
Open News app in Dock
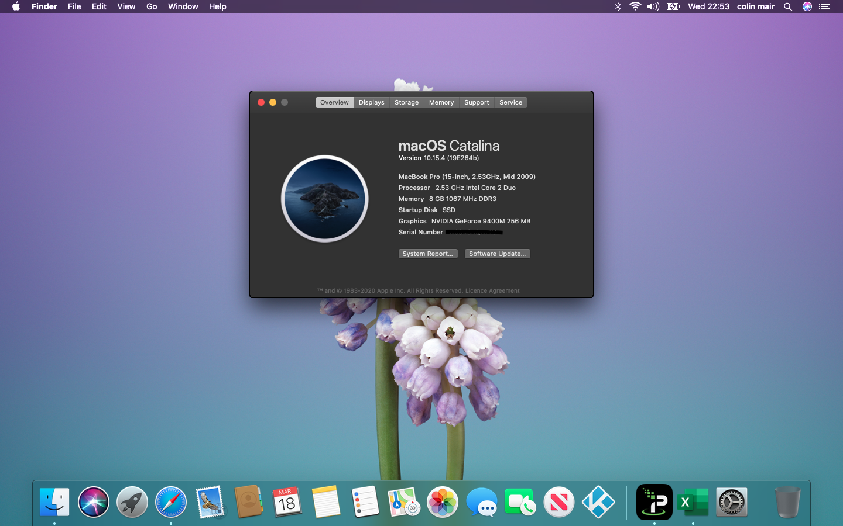tap(559, 502)
